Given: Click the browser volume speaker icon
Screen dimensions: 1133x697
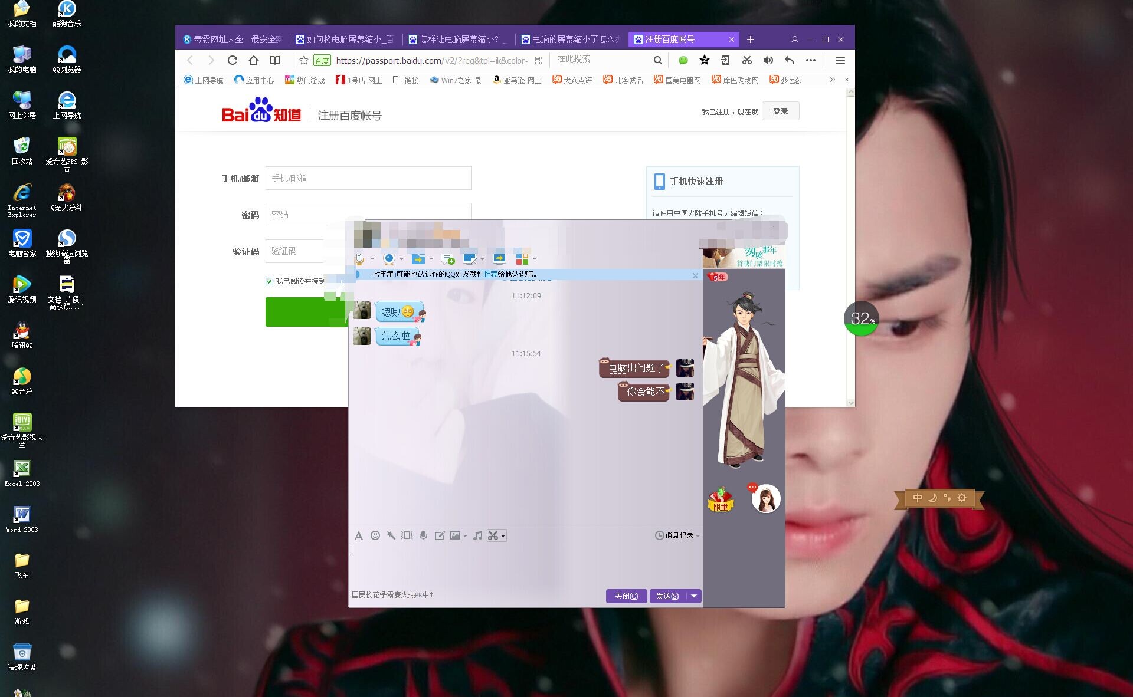Looking at the screenshot, I should pyautogui.click(x=768, y=60).
